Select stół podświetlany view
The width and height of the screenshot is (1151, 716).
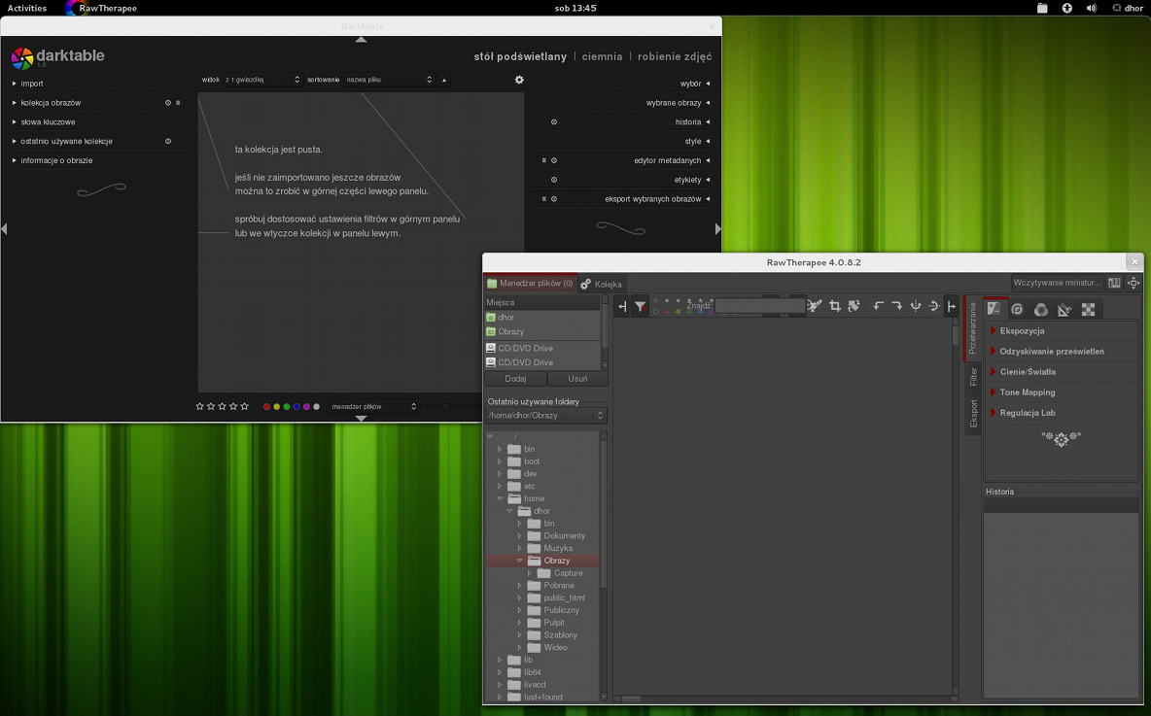click(x=520, y=56)
